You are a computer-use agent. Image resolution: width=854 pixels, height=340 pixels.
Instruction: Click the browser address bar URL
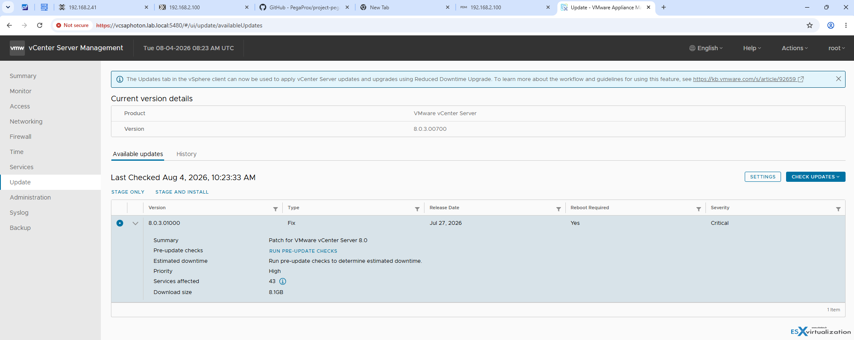[x=179, y=25]
